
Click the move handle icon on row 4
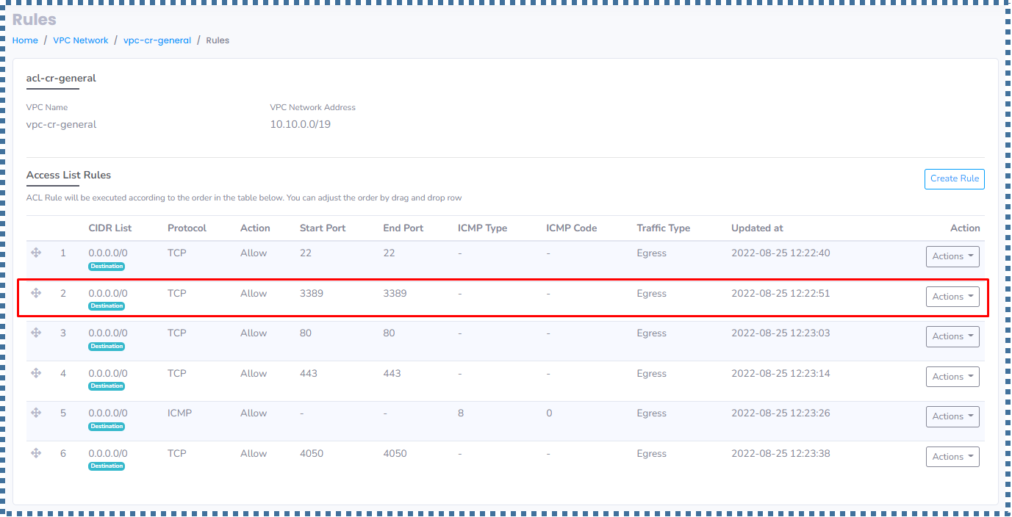[x=36, y=373]
